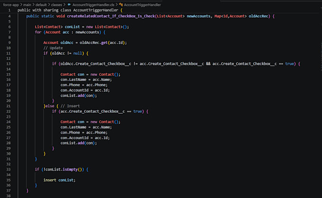322x198 pixels.
Task: Click the class symbol icon in breadcrumb
Action: pyautogui.click(x=121, y=5)
